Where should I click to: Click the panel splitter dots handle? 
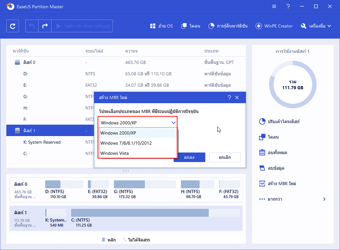click(x=126, y=171)
